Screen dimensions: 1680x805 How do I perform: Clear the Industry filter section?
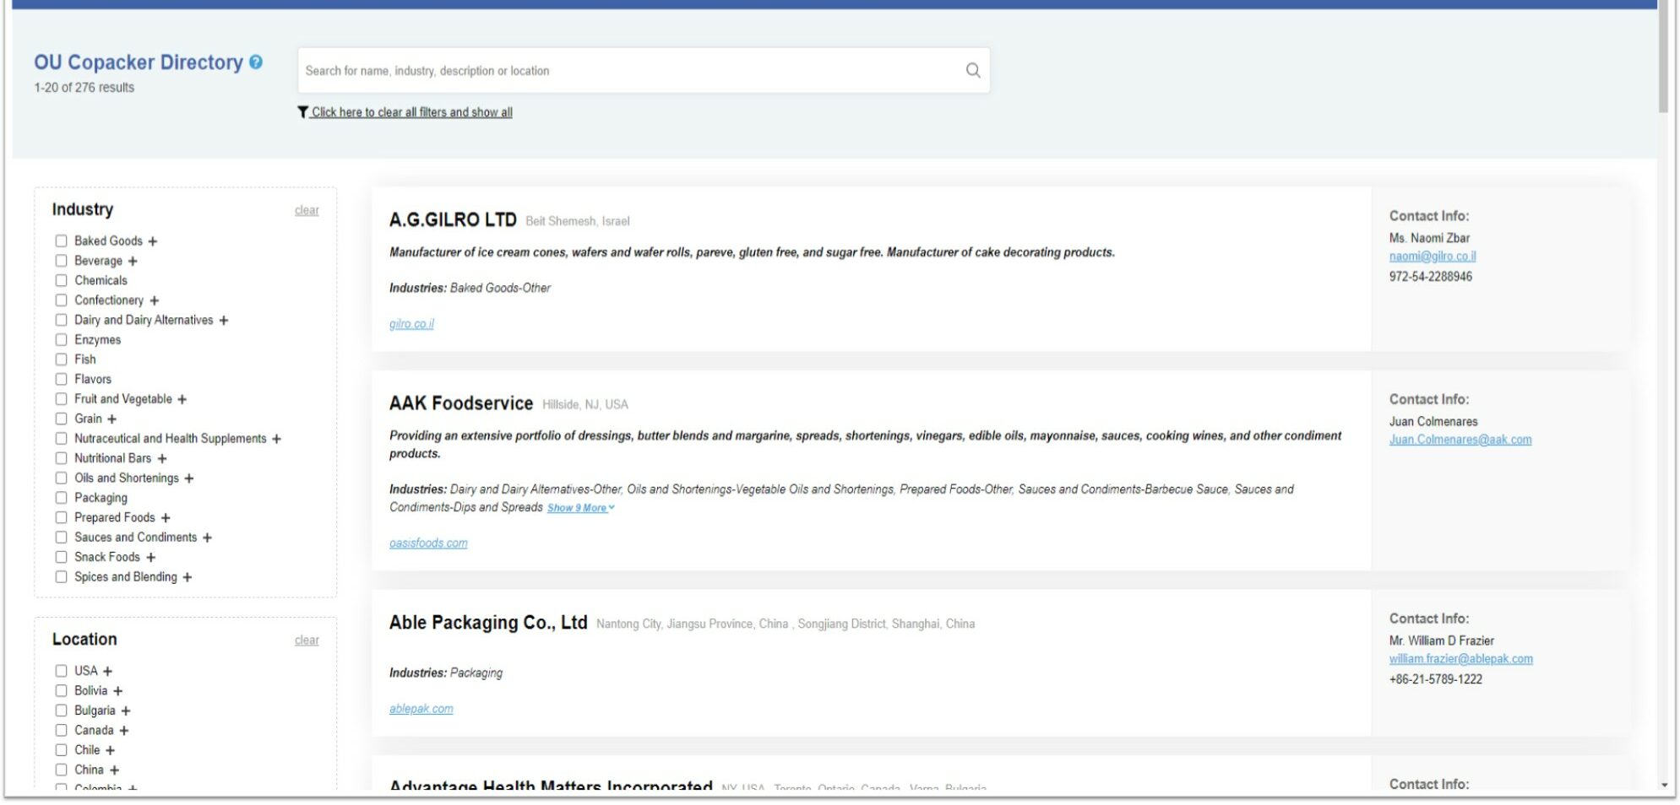pos(307,210)
